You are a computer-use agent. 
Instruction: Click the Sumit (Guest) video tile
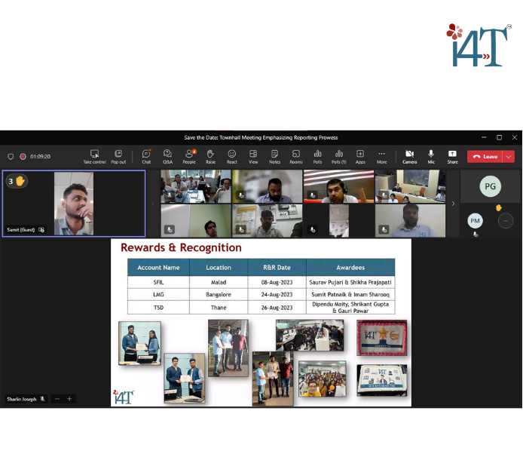tap(74, 204)
